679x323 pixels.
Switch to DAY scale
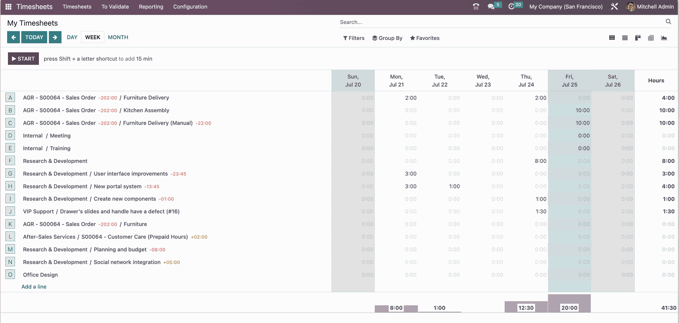72,37
